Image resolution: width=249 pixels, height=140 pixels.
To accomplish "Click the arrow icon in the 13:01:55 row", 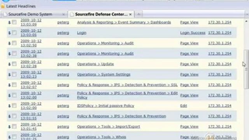I will click(9, 116).
